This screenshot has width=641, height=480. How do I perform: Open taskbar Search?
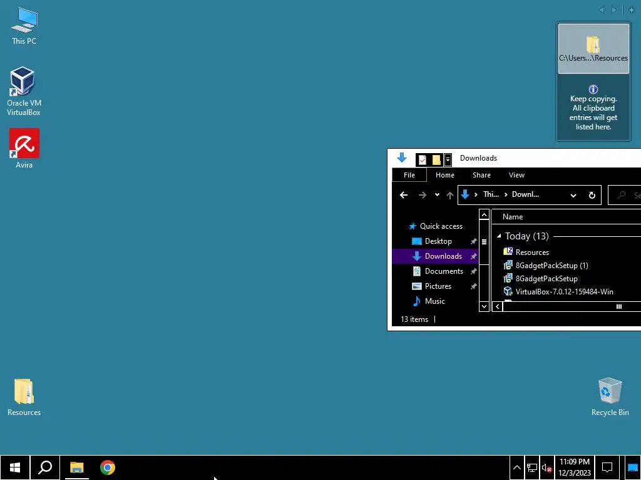pos(45,467)
